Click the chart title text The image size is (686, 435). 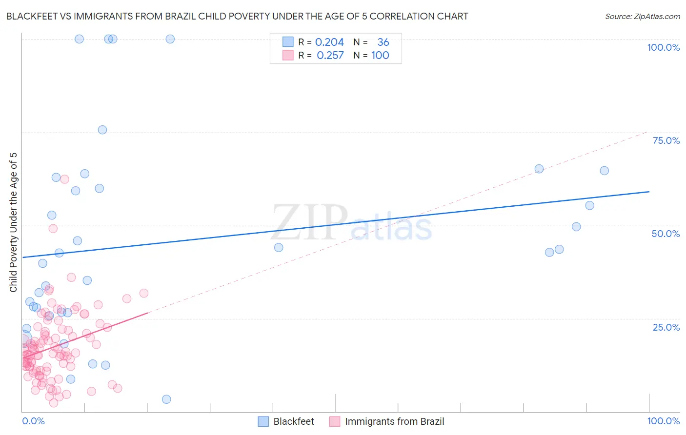pos(237,16)
